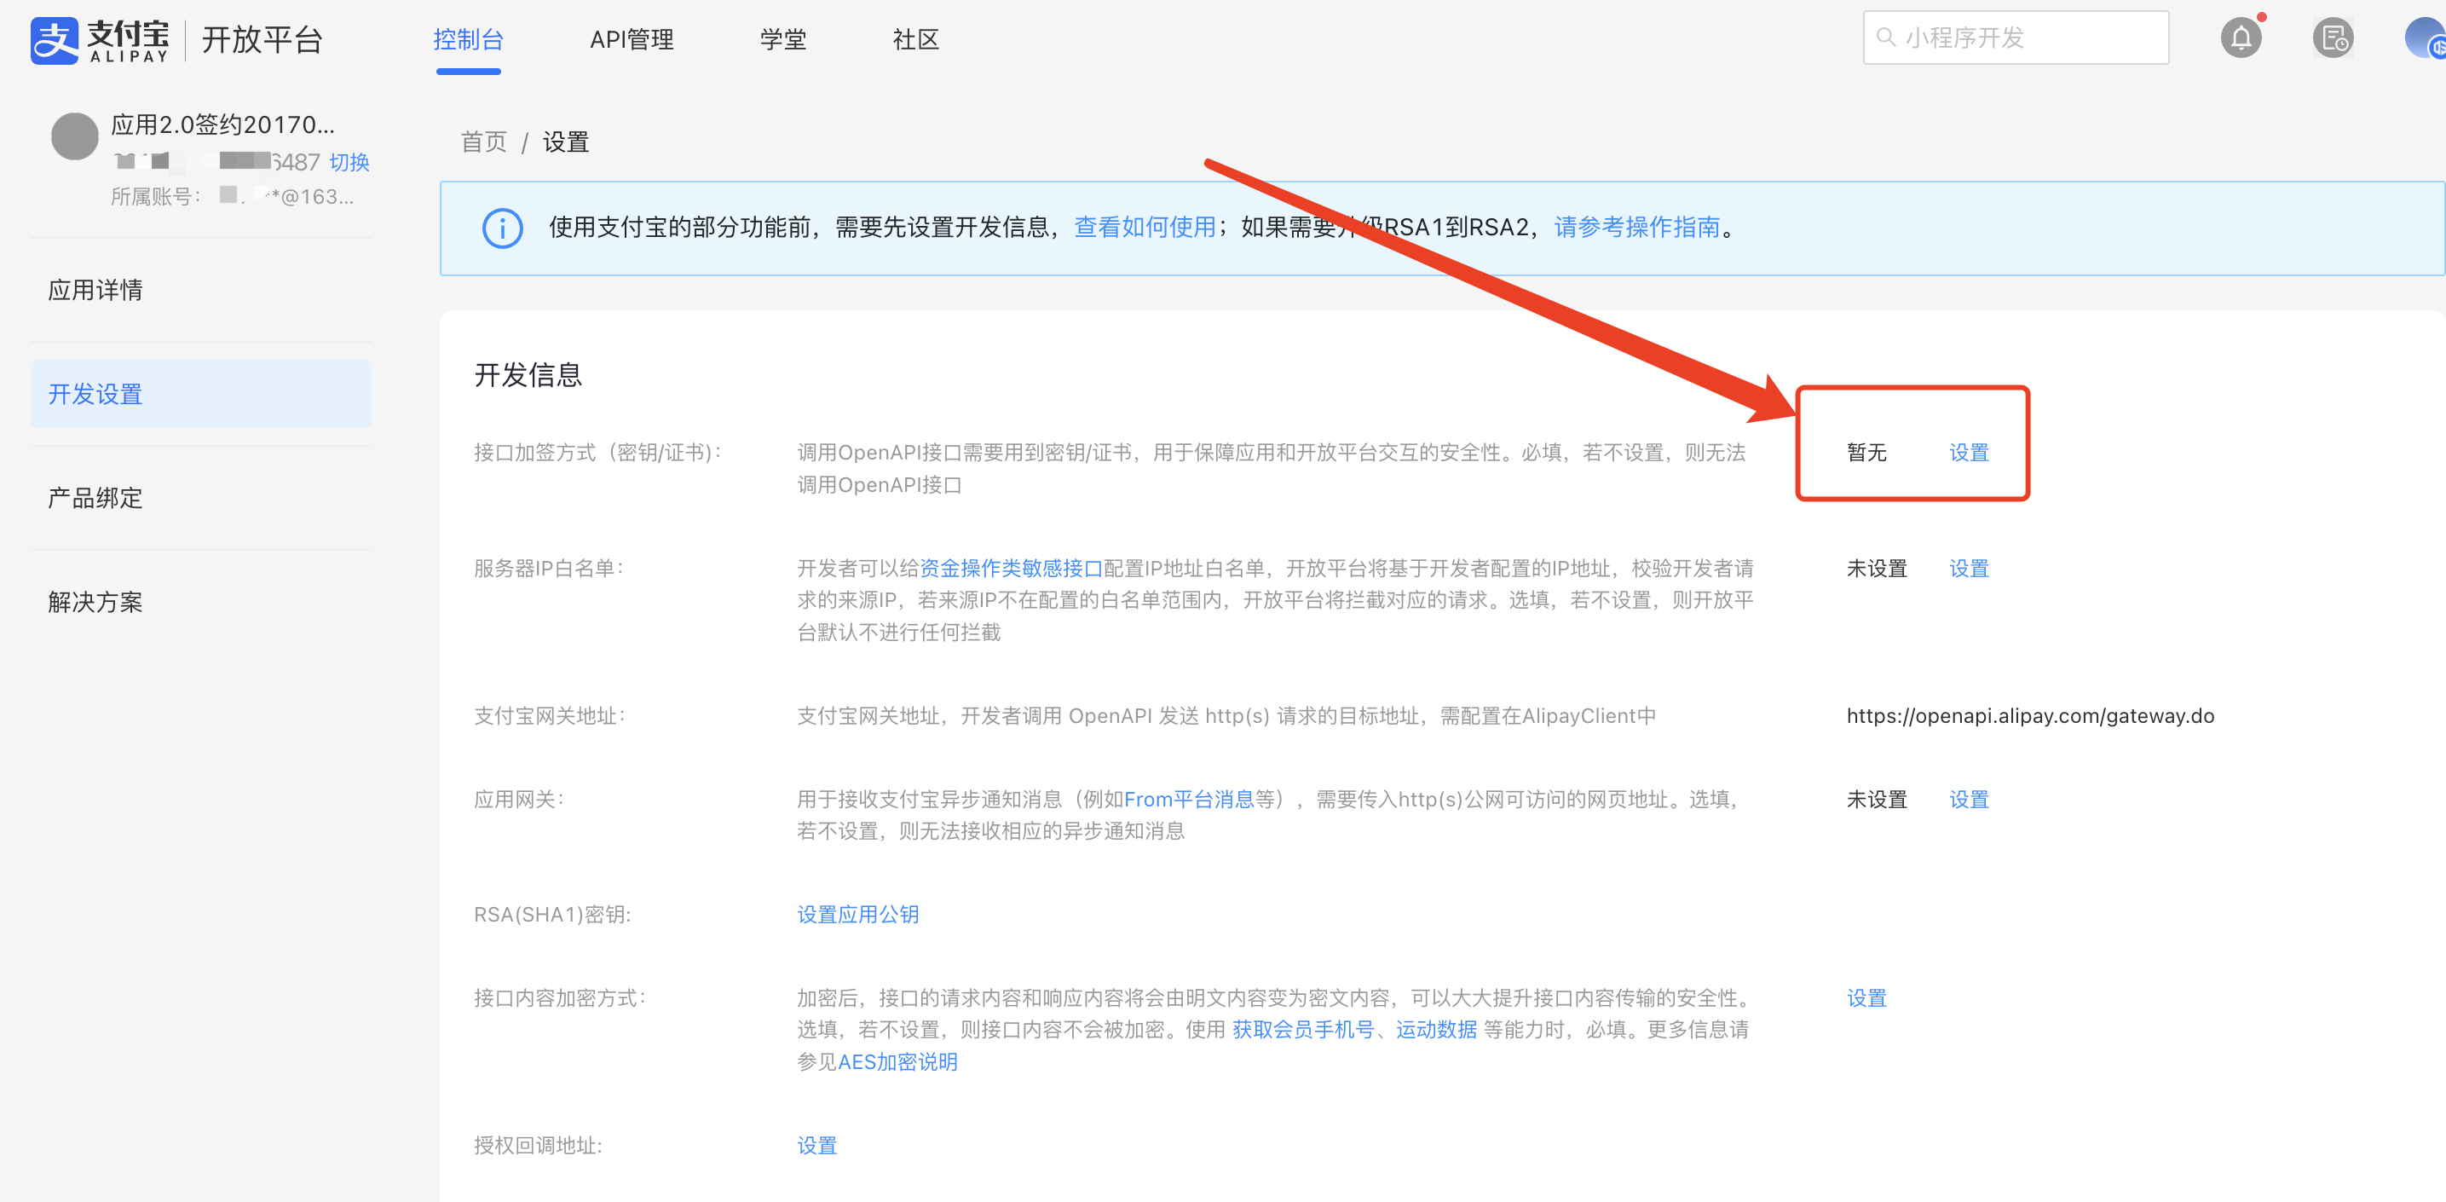
Task: Click the search magnifier icon
Action: [1886, 38]
